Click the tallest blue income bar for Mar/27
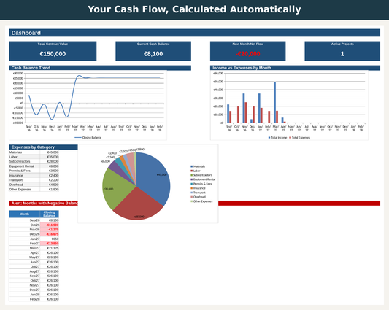 274,102
